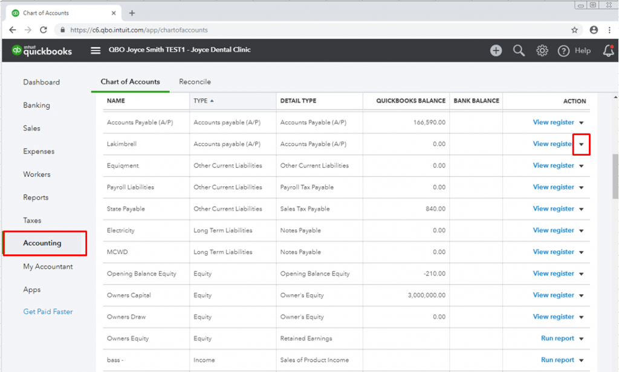Open the notifications bell
This screenshot has width=619, height=372.
point(608,51)
